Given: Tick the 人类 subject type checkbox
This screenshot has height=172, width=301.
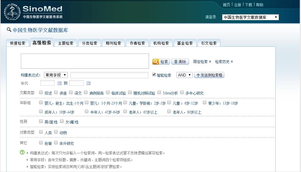Looking at the screenshot, I should [x=41, y=132].
